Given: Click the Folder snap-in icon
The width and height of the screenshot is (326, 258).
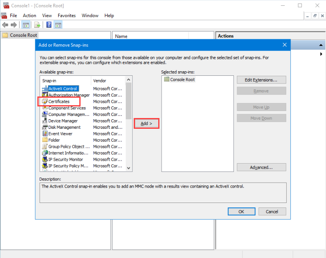Looking at the screenshot, I should click(45, 140).
